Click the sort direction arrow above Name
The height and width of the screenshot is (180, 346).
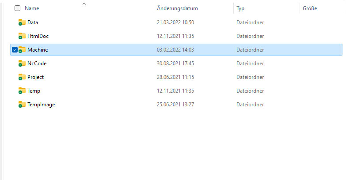point(84,4)
